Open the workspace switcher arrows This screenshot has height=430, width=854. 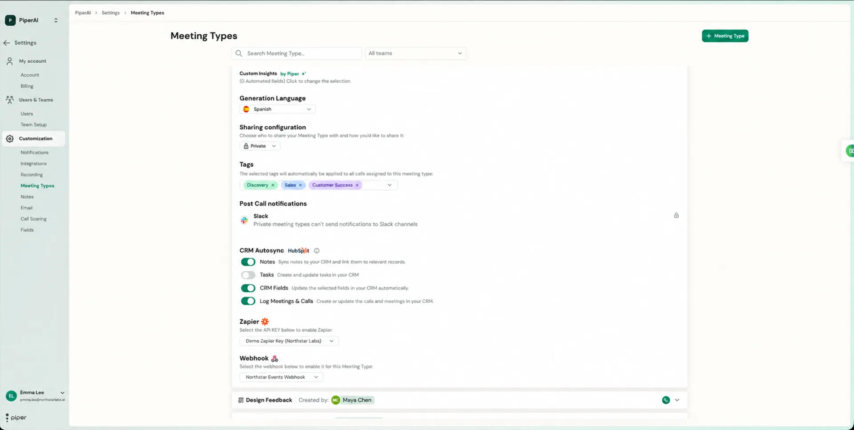point(56,20)
